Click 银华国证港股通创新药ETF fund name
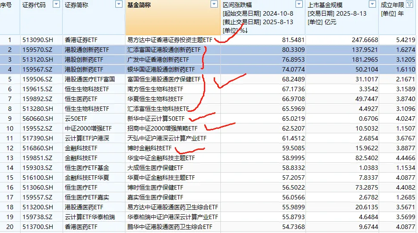 click(161, 70)
